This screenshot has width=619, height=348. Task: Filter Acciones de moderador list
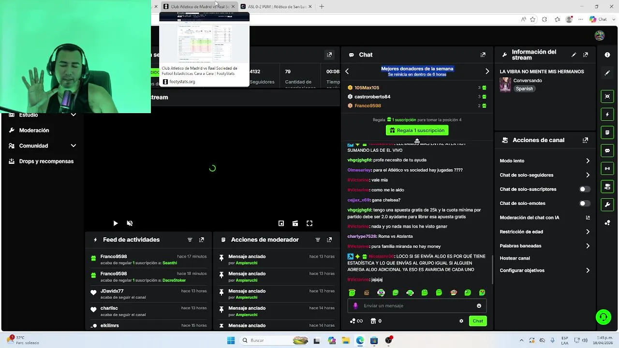tap(318, 240)
